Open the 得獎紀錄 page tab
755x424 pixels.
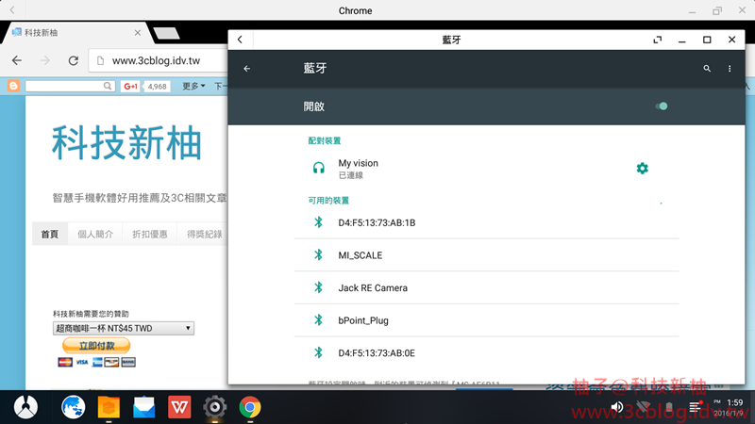click(204, 234)
